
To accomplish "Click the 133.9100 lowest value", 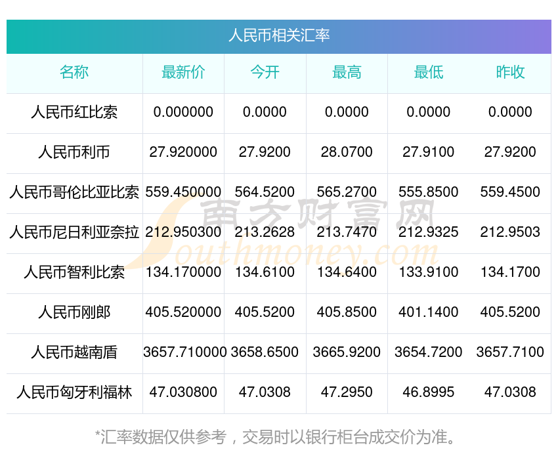I will pyautogui.click(x=429, y=272).
